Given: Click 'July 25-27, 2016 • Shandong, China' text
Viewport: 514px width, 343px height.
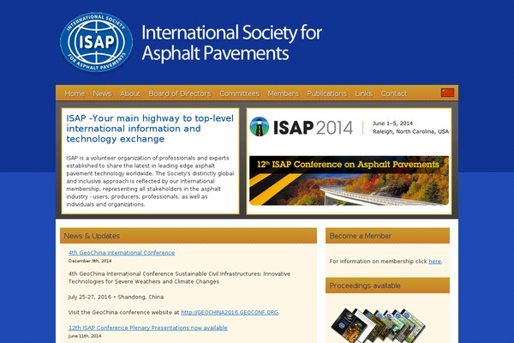Looking at the screenshot, I should (116, 297).
